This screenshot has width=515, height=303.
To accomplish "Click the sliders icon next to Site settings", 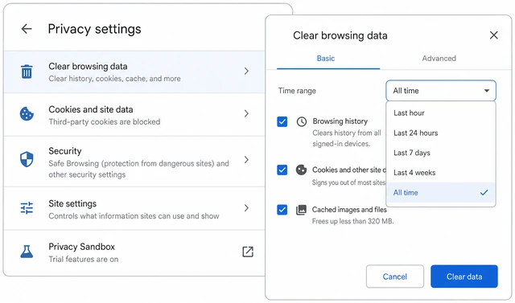I will (x=27, y=208).
